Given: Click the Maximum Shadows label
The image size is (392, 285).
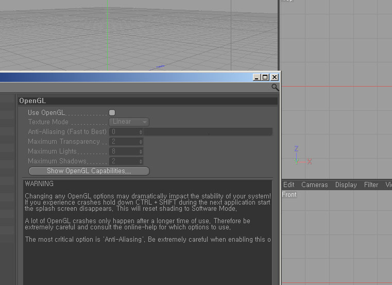Looking at the screenshot, I should [x=57, y=161].
